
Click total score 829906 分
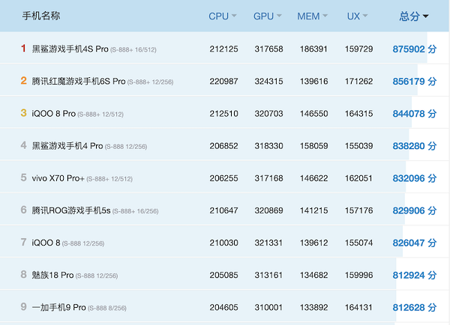pyautogui.click(x=415, y=210)
